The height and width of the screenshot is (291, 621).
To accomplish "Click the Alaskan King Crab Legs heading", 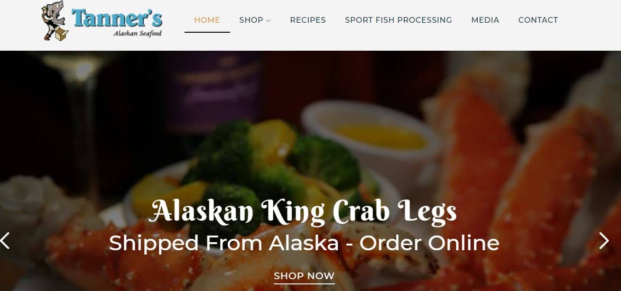I will pyautogui.click(x=303, y=211).
